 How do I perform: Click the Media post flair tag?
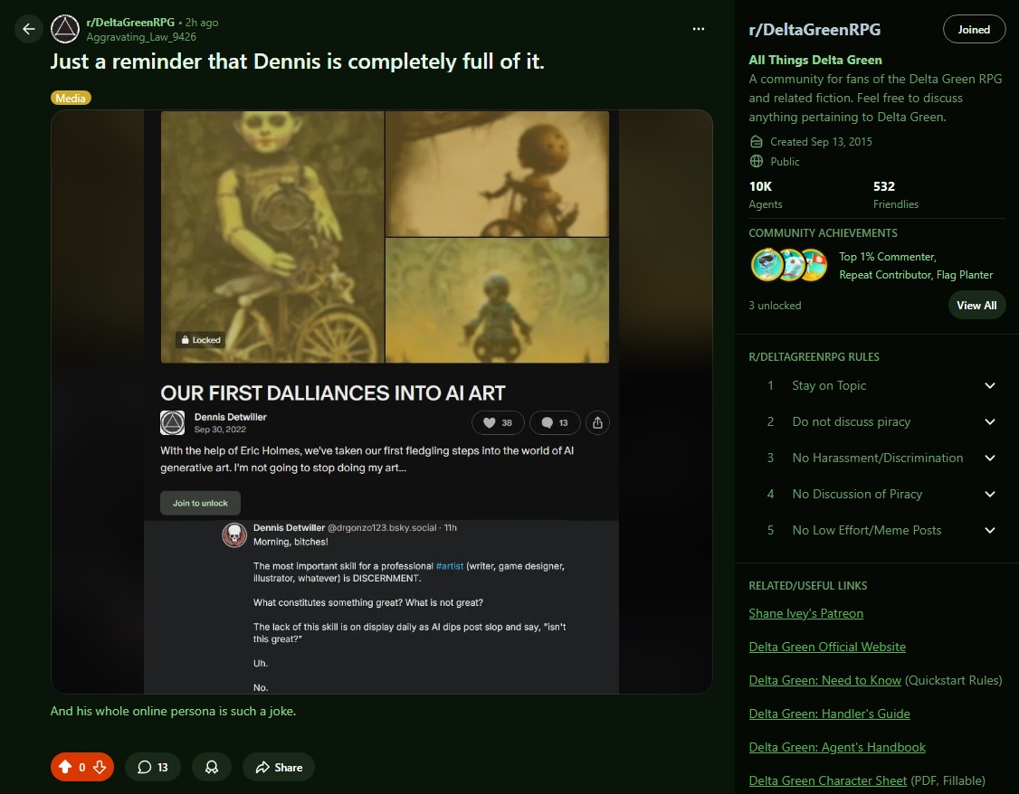(71, 98)
